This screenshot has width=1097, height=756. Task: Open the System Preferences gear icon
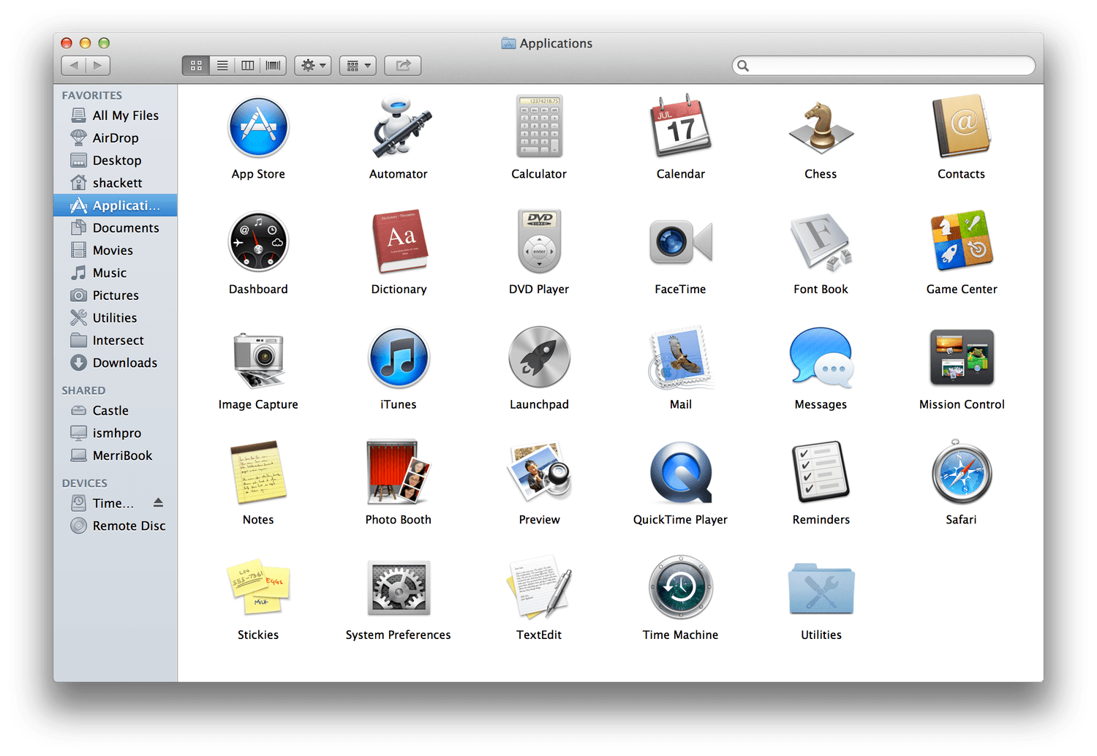[x=399, y=589]
